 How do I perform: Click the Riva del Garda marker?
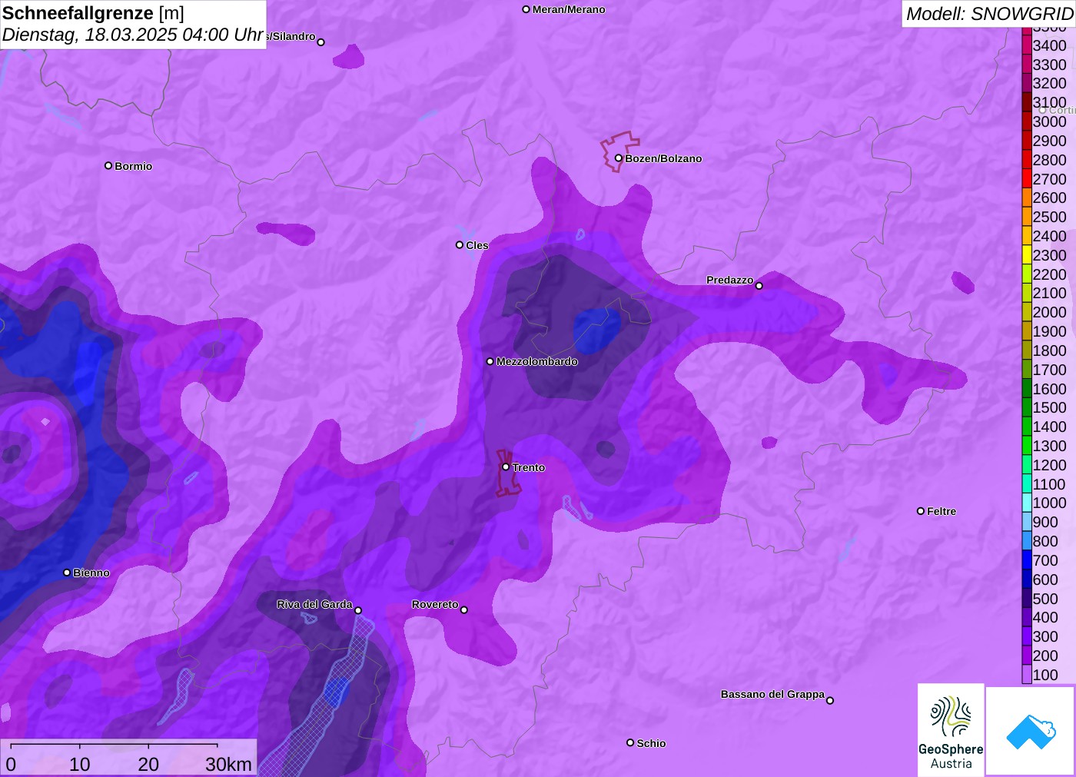(x=358, y=610)
